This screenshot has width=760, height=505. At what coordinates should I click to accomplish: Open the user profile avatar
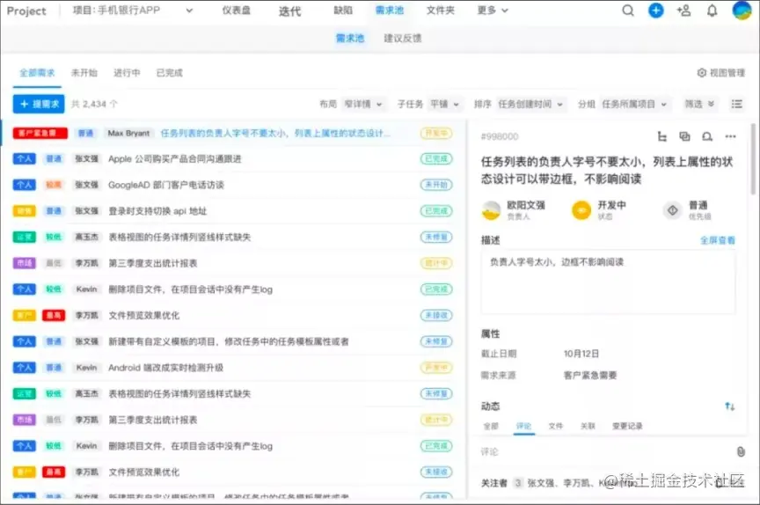tap(742, 11)
